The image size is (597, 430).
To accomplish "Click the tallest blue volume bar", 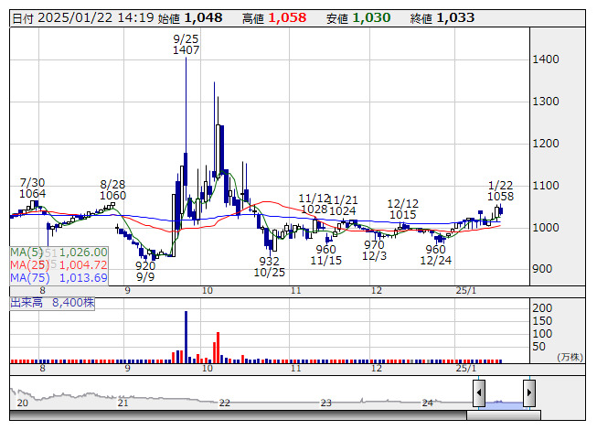I will click(186, 337).
